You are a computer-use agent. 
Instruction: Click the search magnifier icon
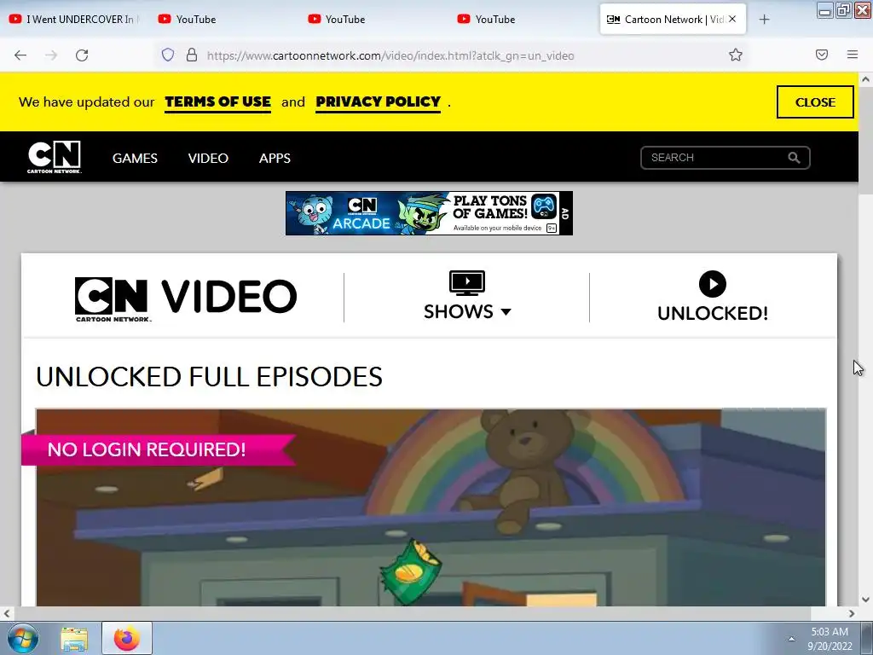(794, 158)
